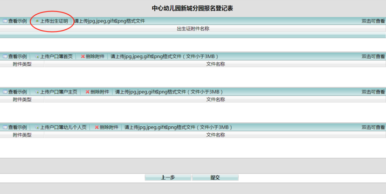Click 双击可查看 text in birth certificate toolbar
The image size is (386, 194).
(373, 21)
